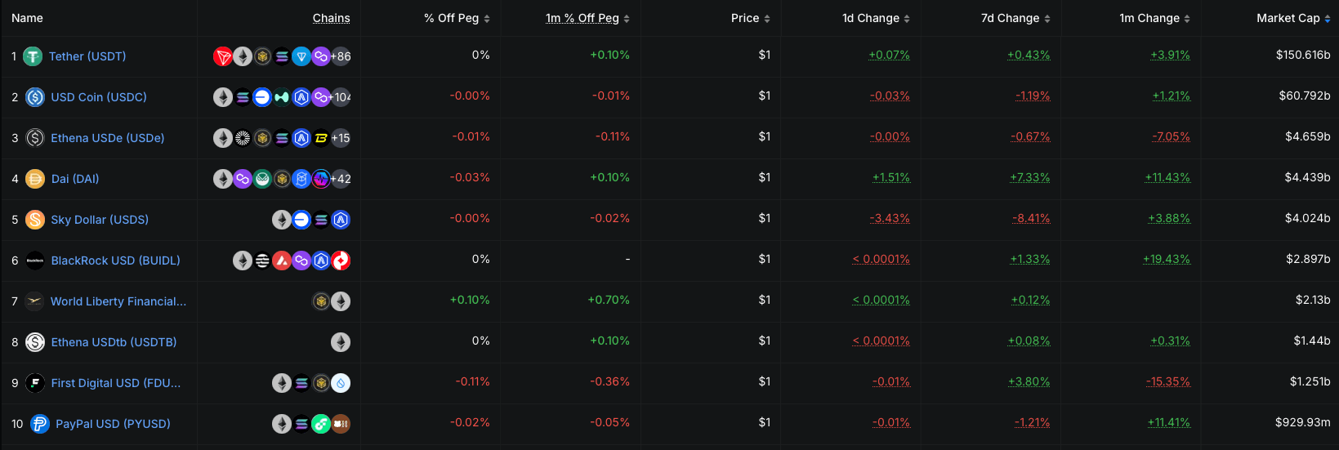Click the Ethereum chain icon in Dai row
This screenshot has width=1339, height=450.
pyautogui.click(x=223, y=179)
